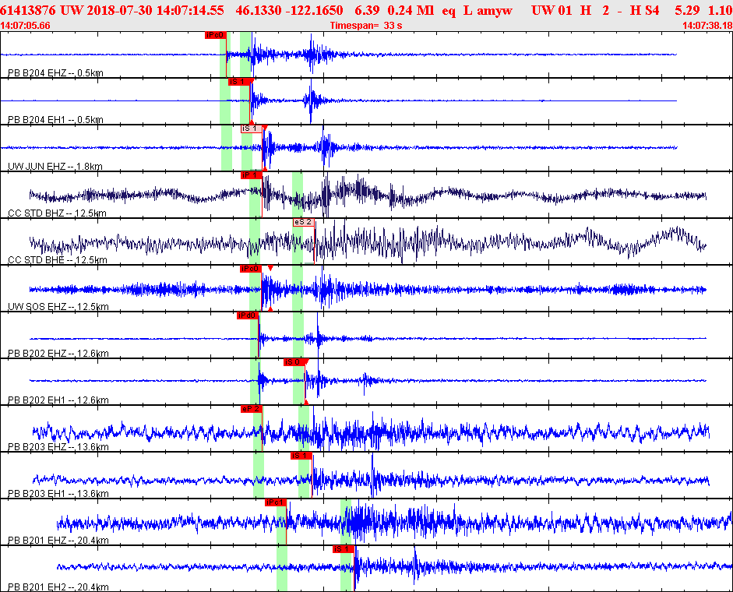Image resolution: width=733 pixels, height=592 pixels.
Task: Click the event ID 61413876 in header
Action: click(x=27, y=10)
